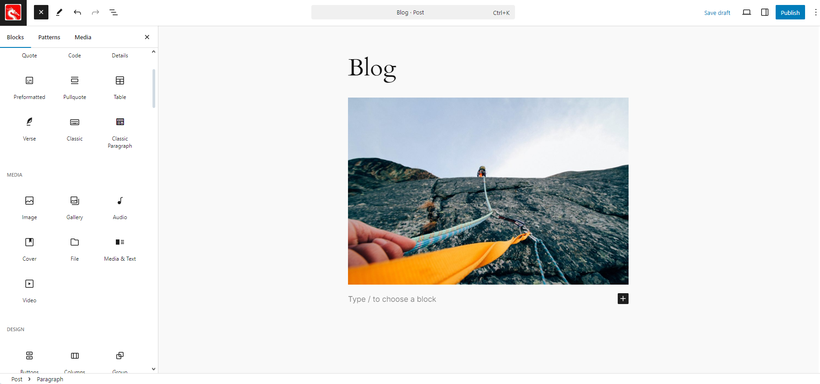Toggle the Settings sidebar panel
Screen dimensions: 820x384
[x=765, y=12]
